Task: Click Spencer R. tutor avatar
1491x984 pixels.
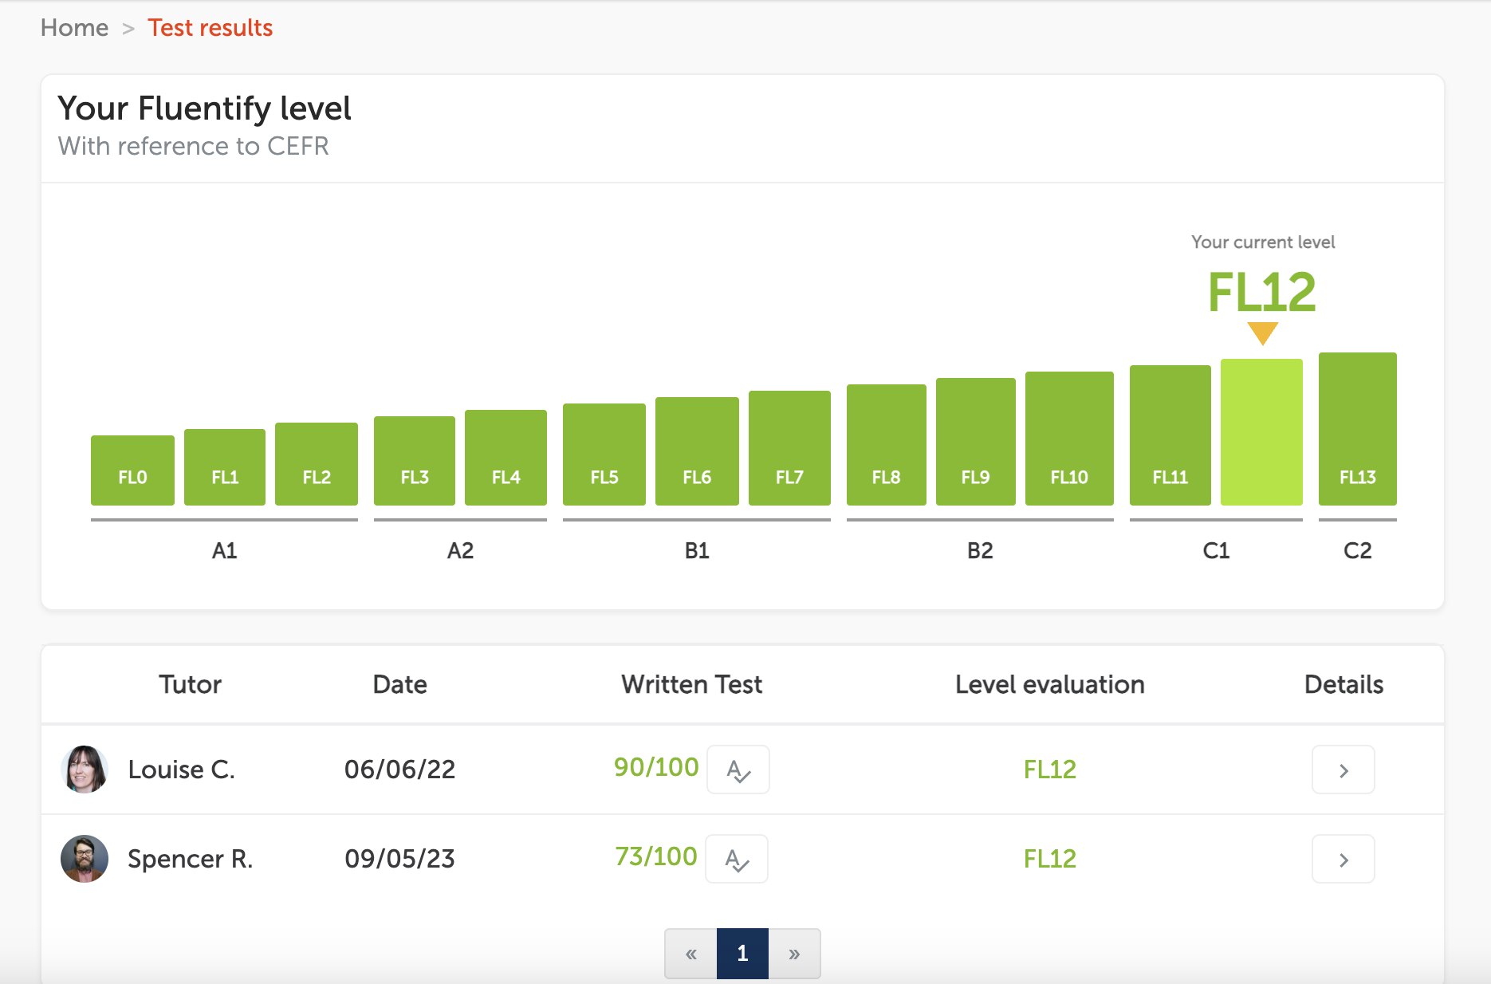Action: click(85, 859)
